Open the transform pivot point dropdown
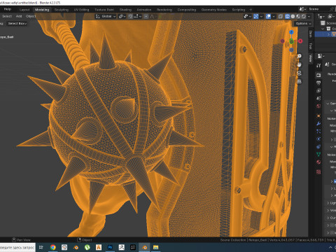Viewport: 336px width, 252px height. click(122, 16)
